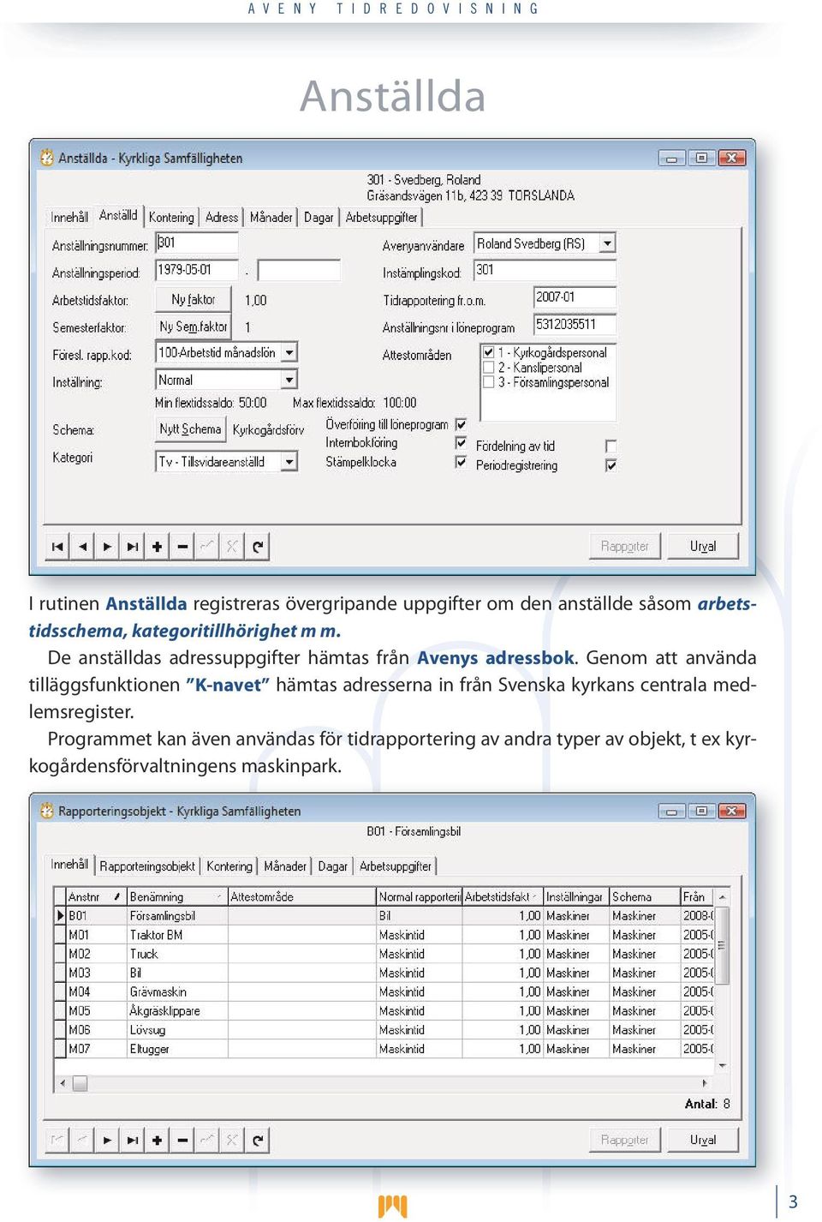The image size is (822, 1222).
Task: Go to next record in Rapporteringsobjekt window
Action: tap(107, 1140)
